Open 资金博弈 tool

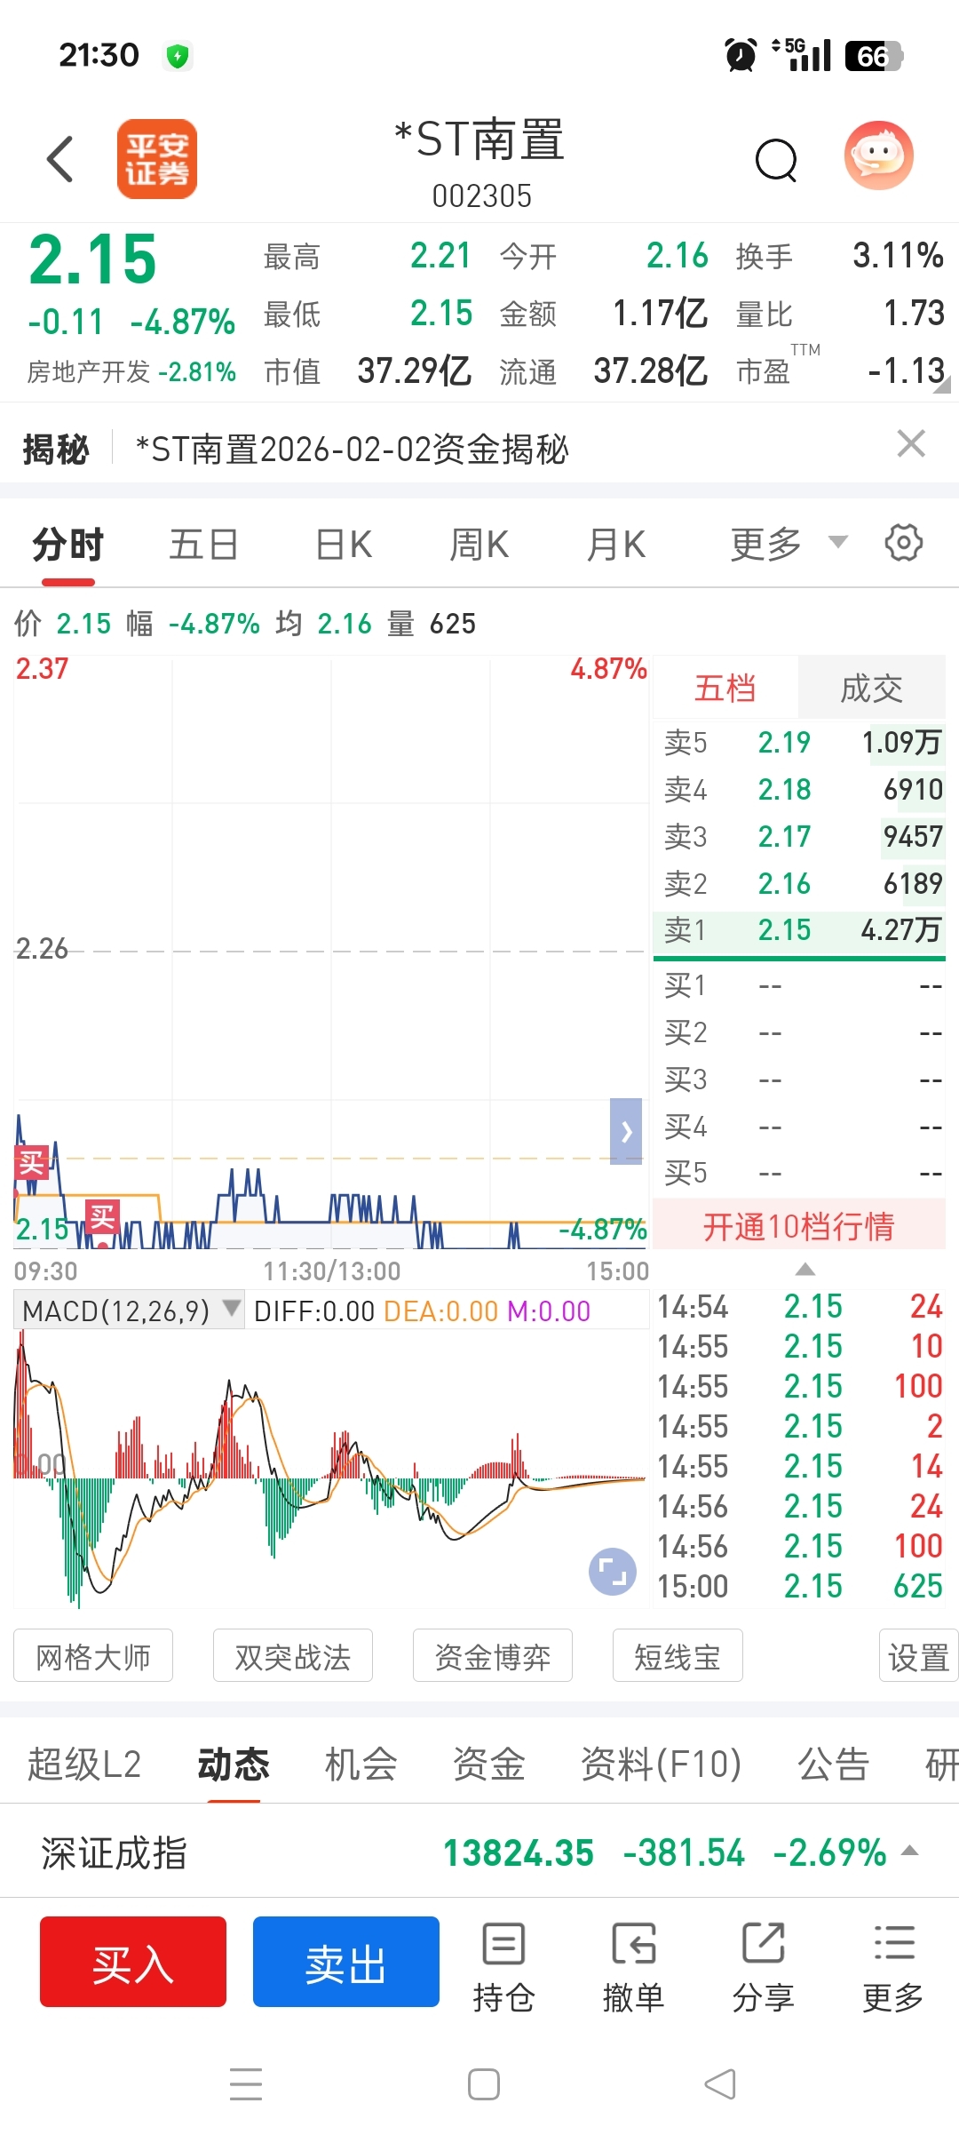click(x=493, y=1656)
